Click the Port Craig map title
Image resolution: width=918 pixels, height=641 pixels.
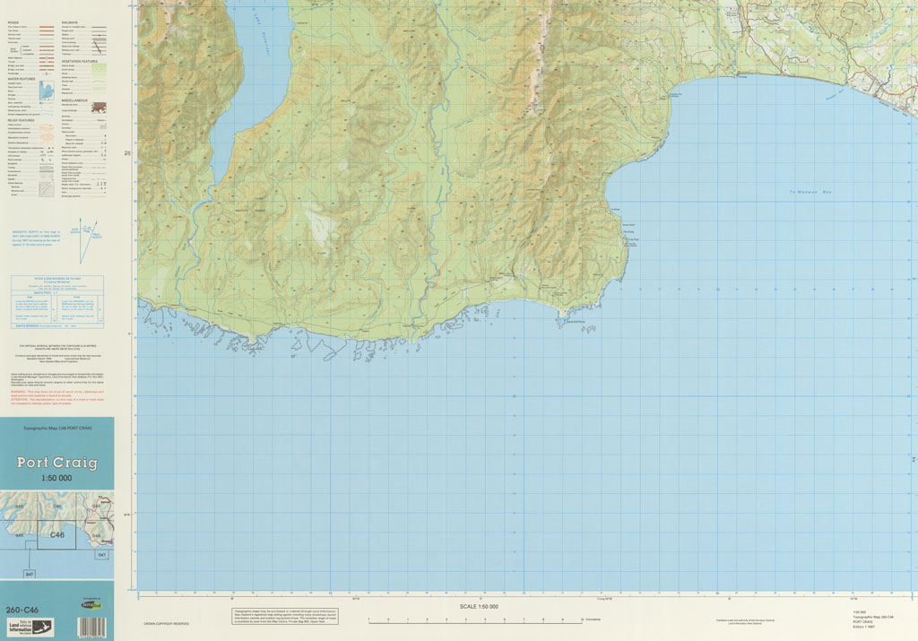[x=56, y=463]
